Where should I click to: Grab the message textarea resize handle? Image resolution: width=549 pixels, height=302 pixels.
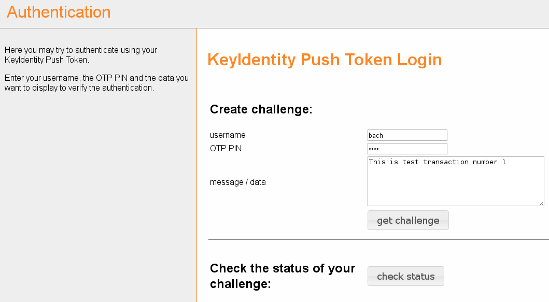click(x=541, y=203)
